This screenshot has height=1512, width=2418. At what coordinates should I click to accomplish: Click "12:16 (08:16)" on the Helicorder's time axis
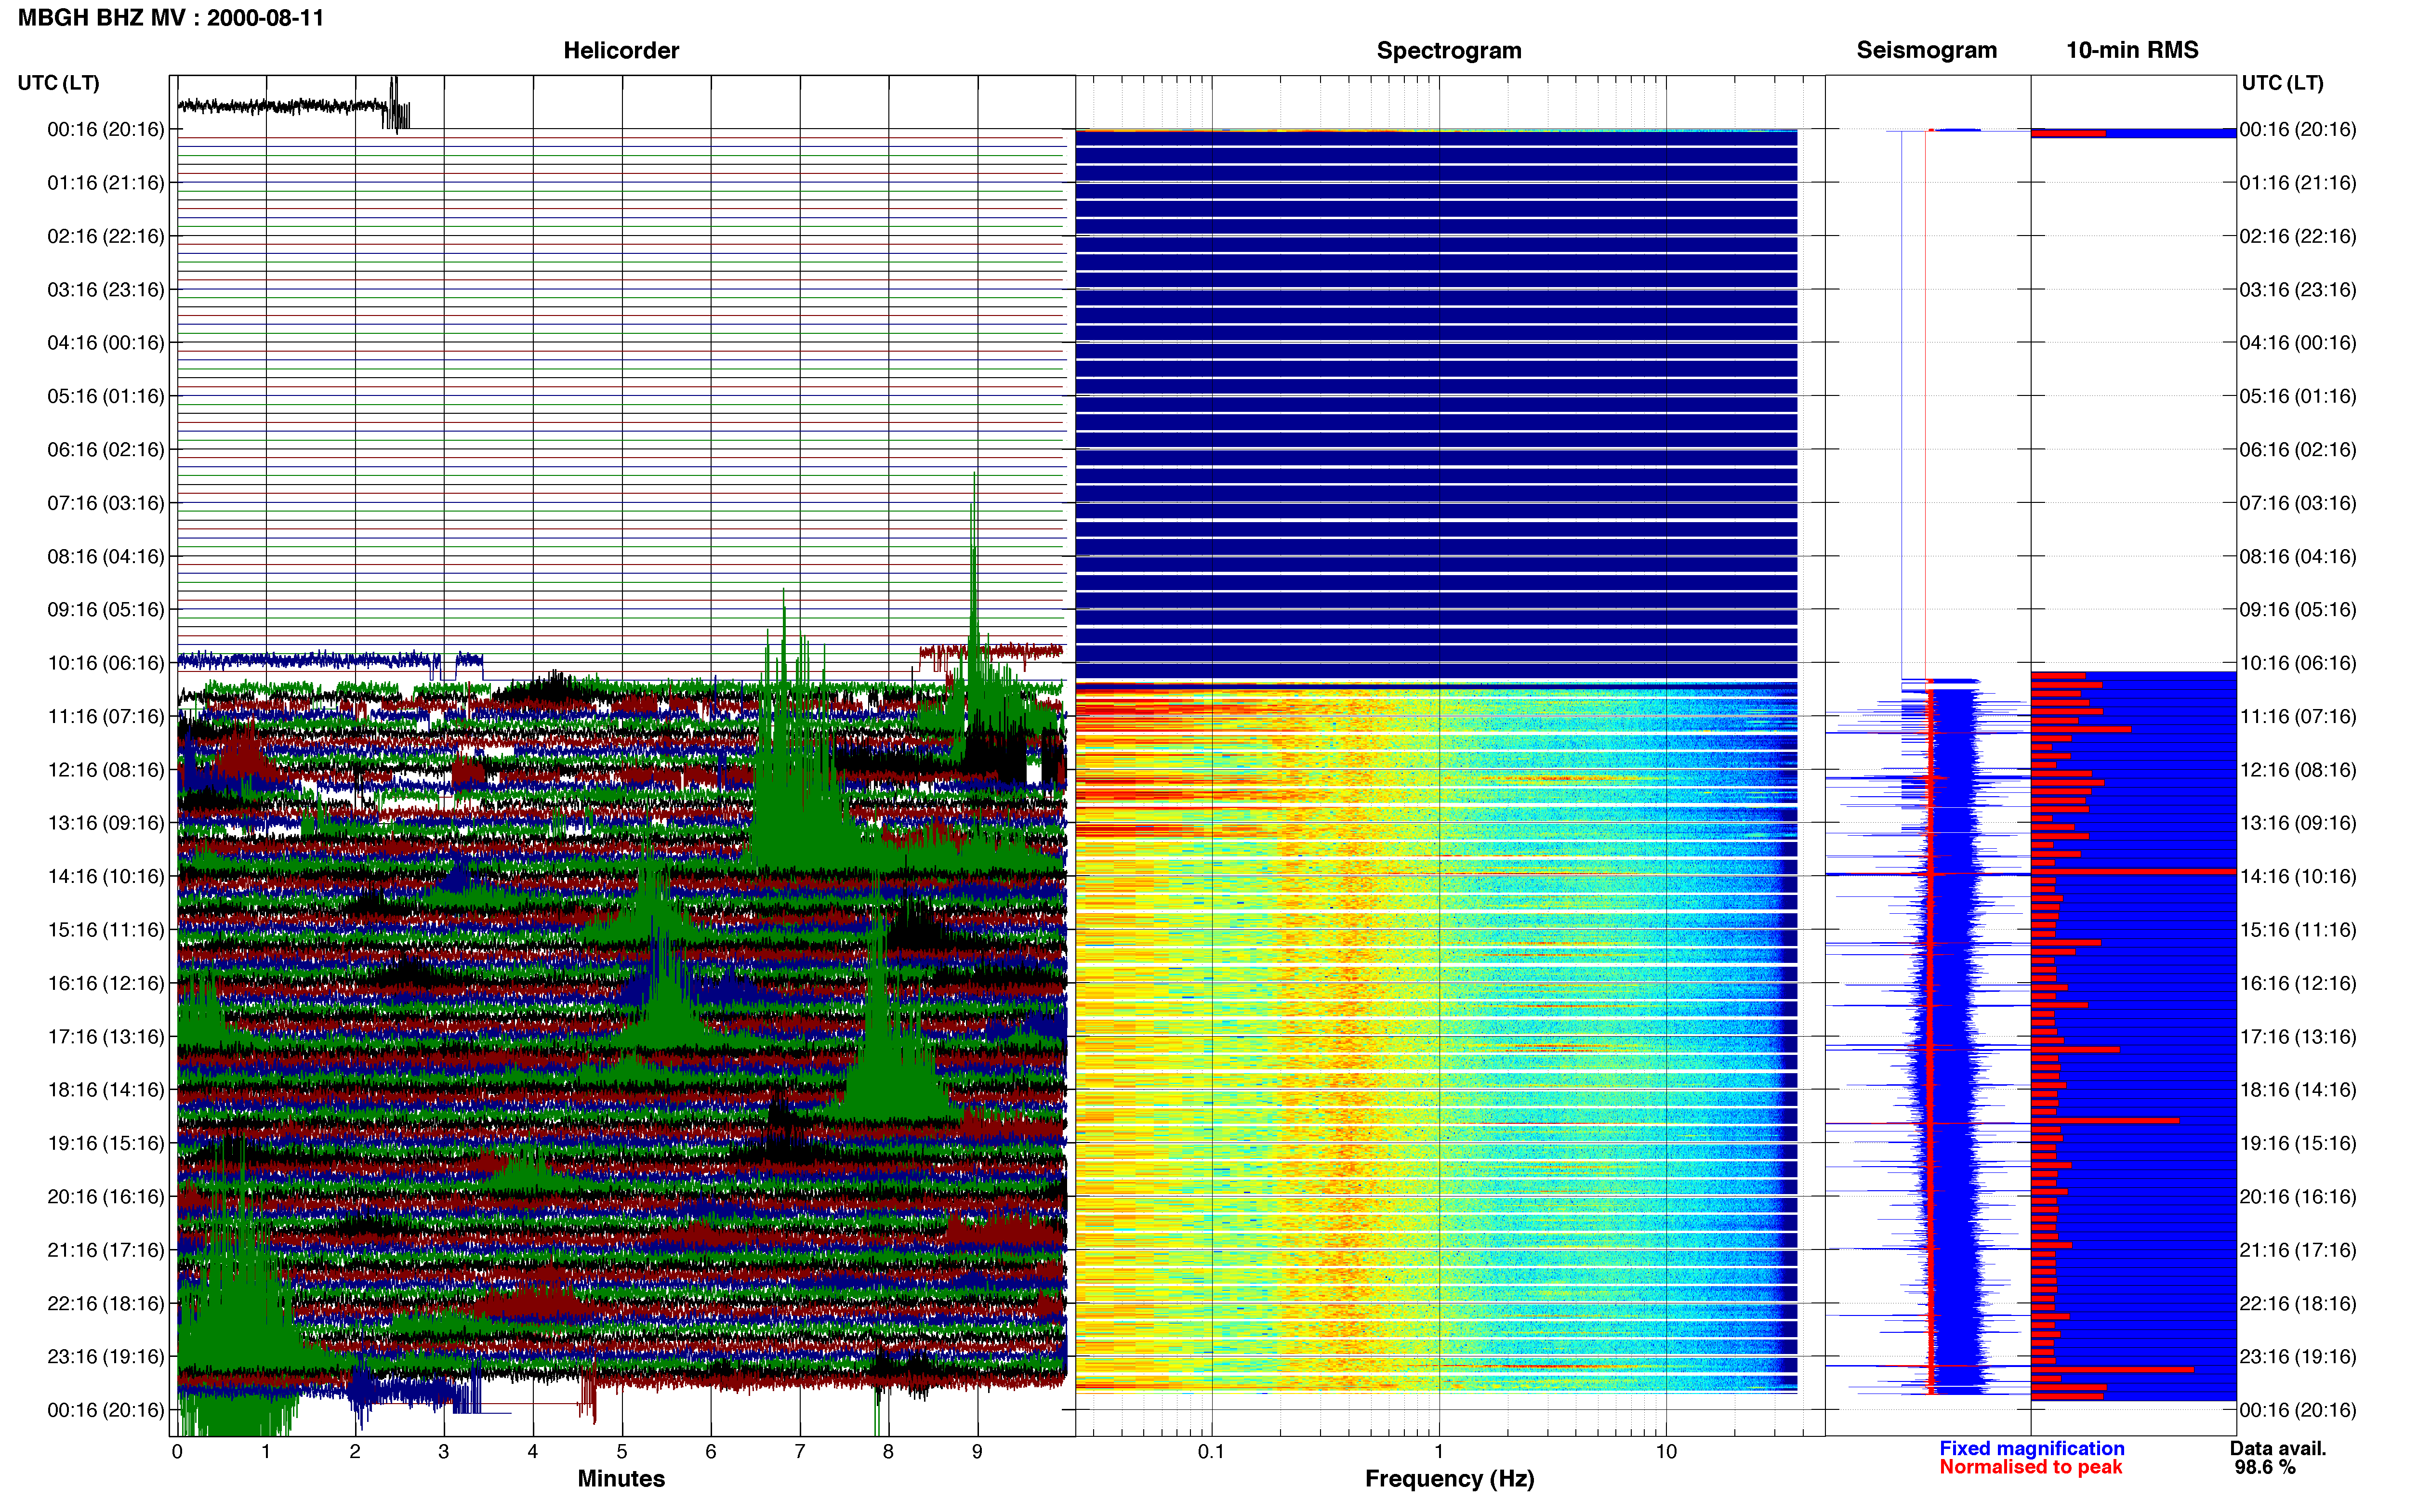pyautogui.click(x=106, y=770)
